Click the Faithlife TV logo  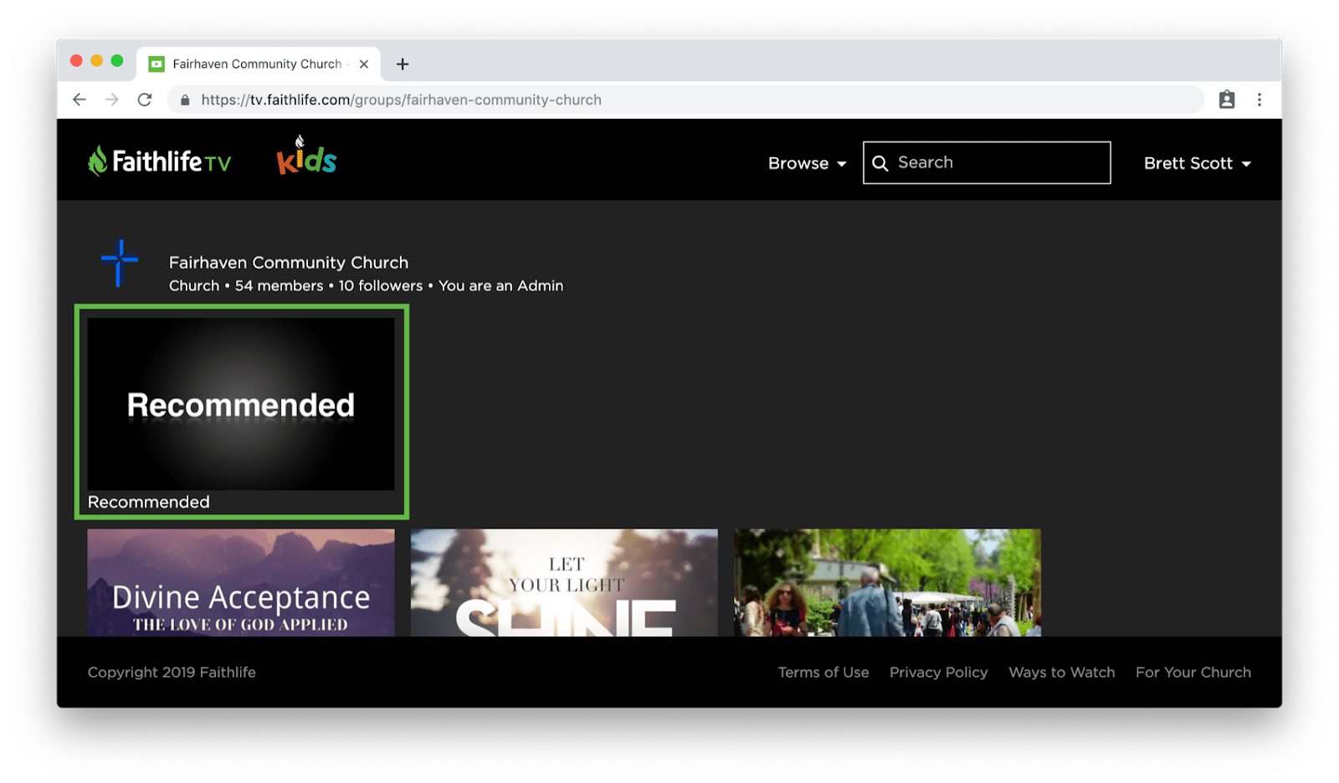(159, 161)
